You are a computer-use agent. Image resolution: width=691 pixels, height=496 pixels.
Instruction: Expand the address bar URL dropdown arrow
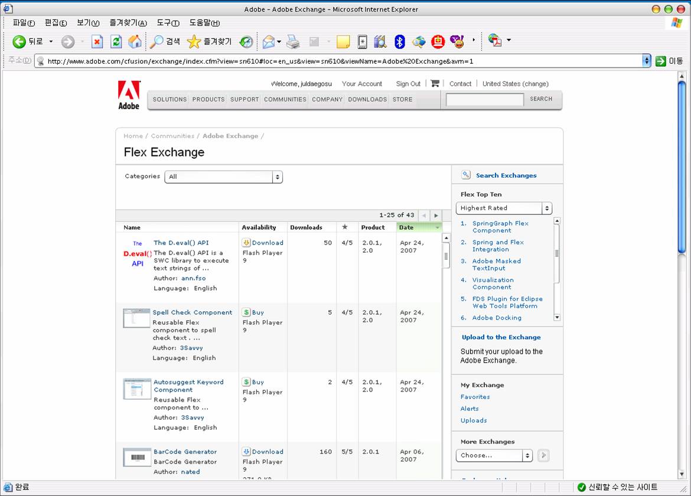[647, 61]
